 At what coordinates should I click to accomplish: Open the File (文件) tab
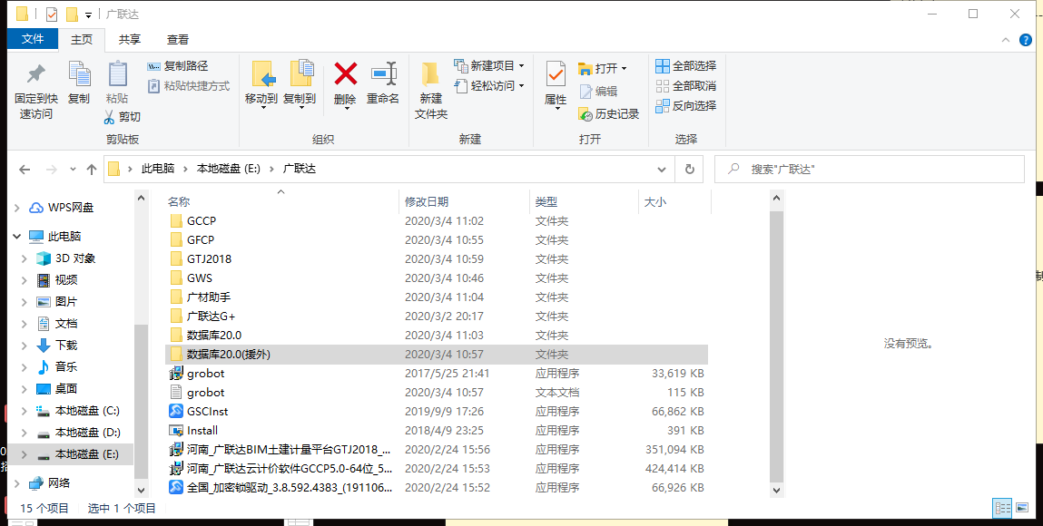(x=33, y=39)
